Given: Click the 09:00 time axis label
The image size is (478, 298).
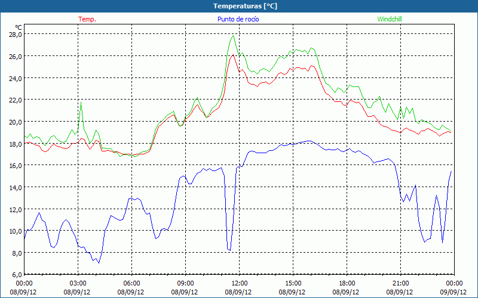Looking at the screenshot, I should [186, 284].
